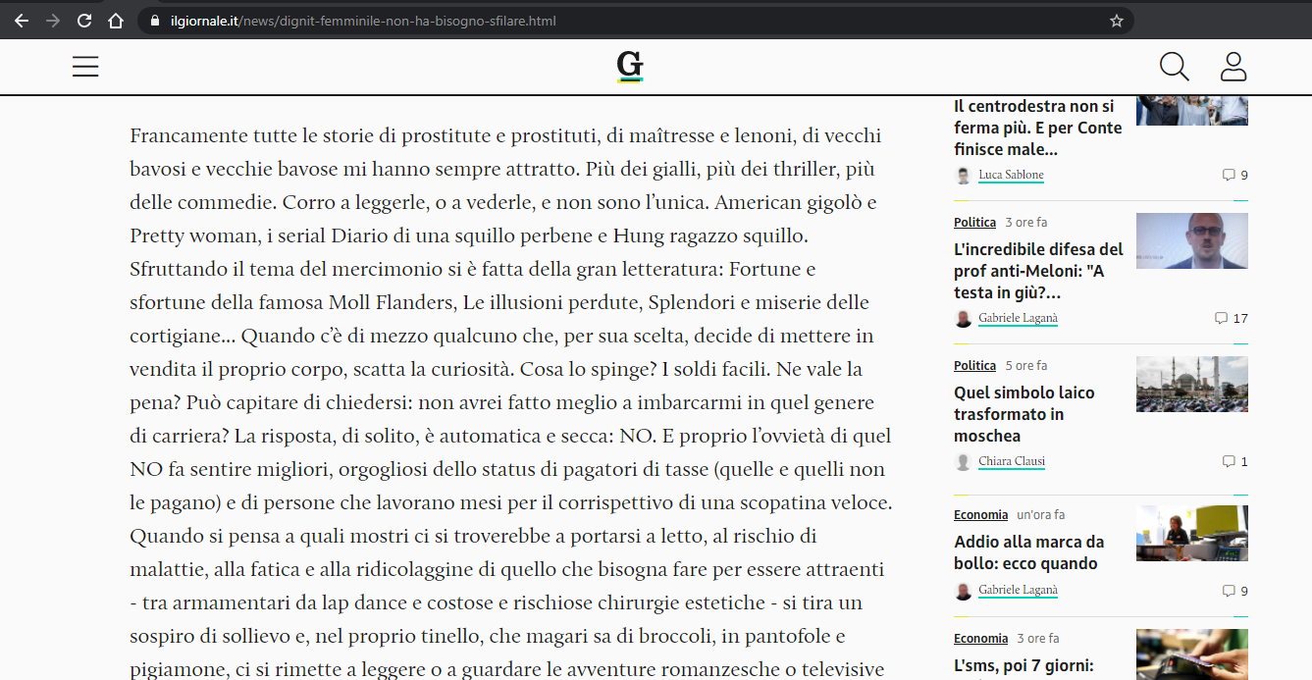This screenshot has width=1312, height=680.
Task: Go to browser home page
Action: pos(116,21)
